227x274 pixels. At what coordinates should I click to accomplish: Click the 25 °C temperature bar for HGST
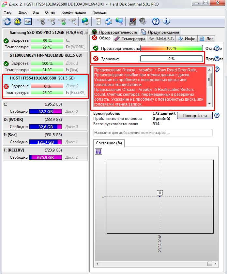(x=47, y=93)
